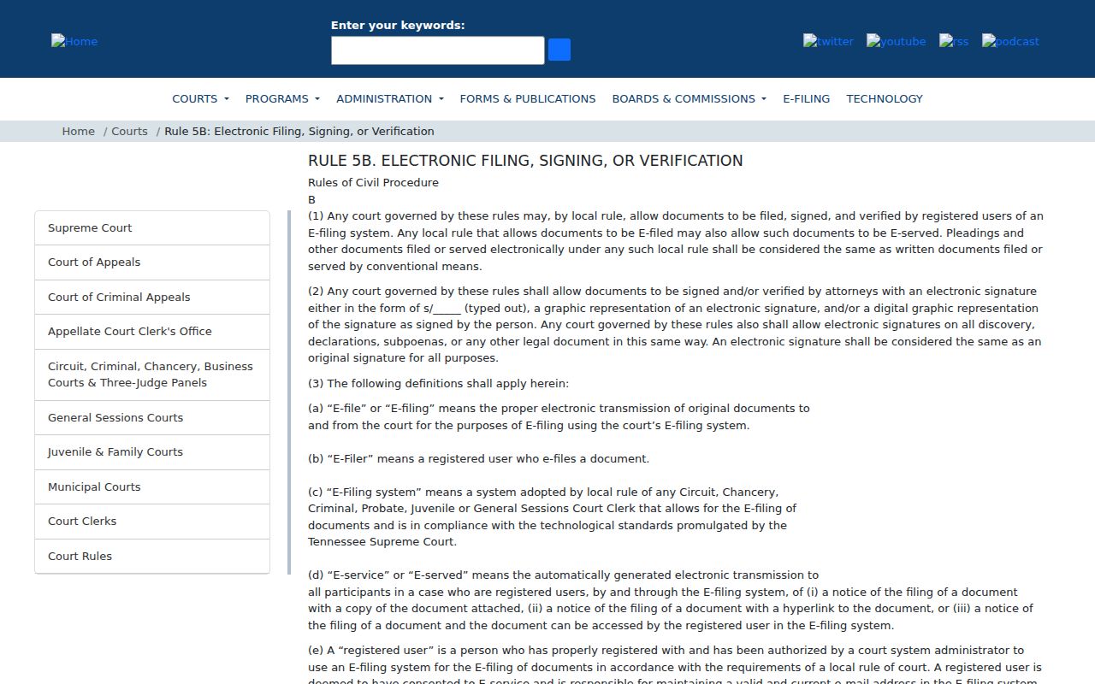Open Circuit, Criminal, Chancery, Business Courts link
Viewport: 1095px width, 684px height.
coord(152,374)
